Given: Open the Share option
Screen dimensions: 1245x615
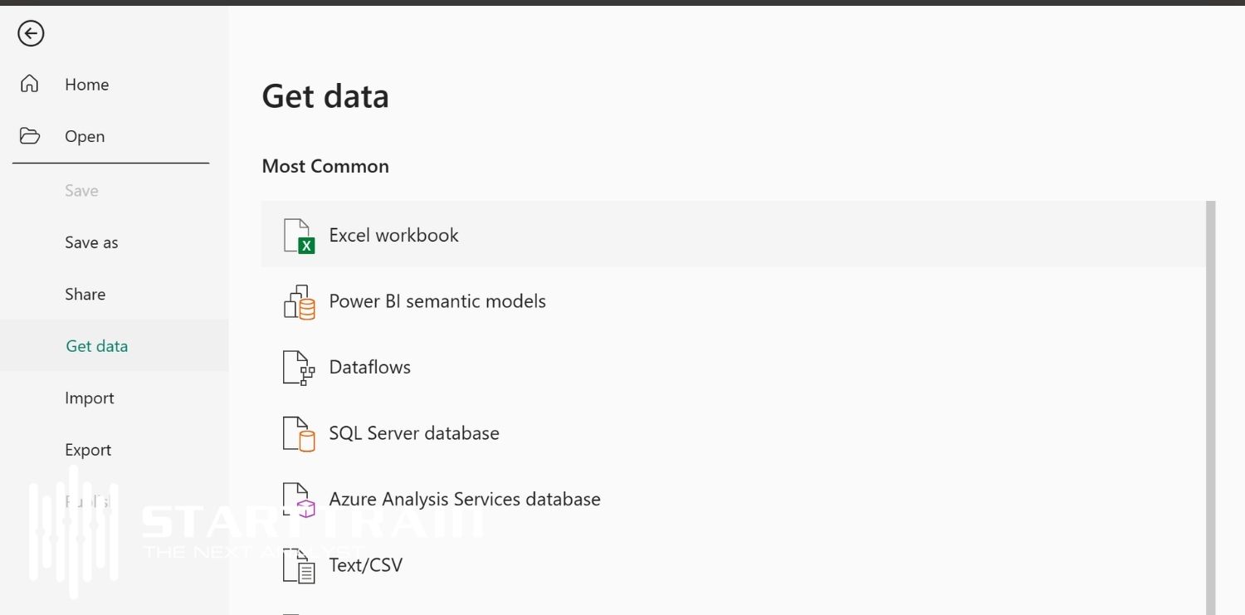Looking at the screenshot, I should click(85, 294).
